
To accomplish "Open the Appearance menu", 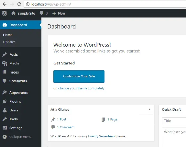I will 19,93.
